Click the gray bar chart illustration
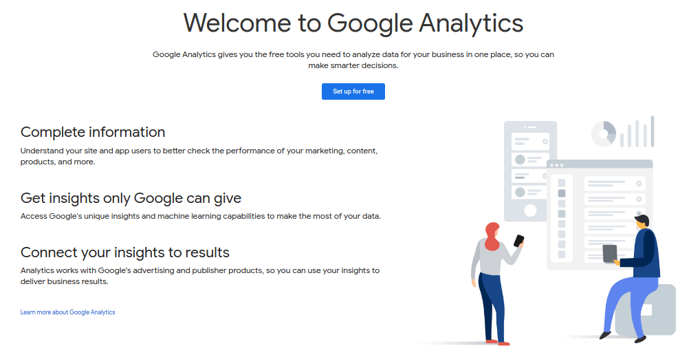The height and width of the screenshot is (357, 691). pos(637,132)
